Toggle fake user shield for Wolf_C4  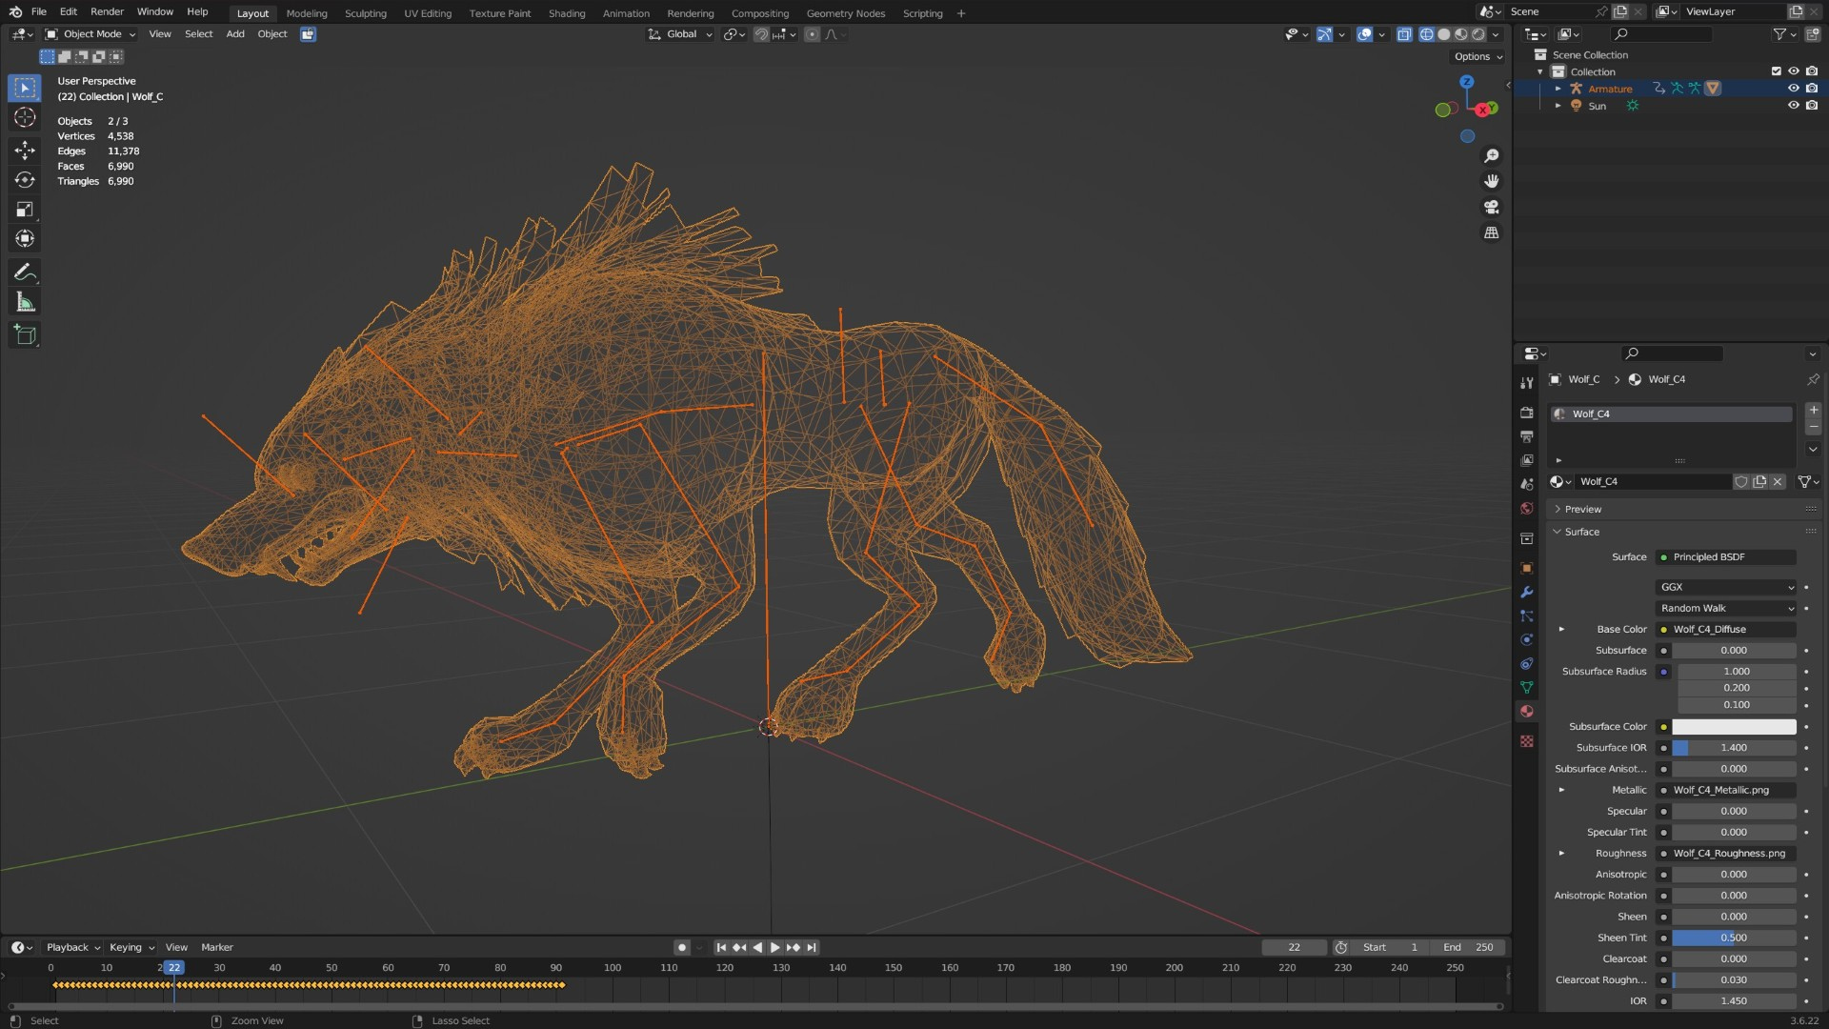[x=1741, y=482]
